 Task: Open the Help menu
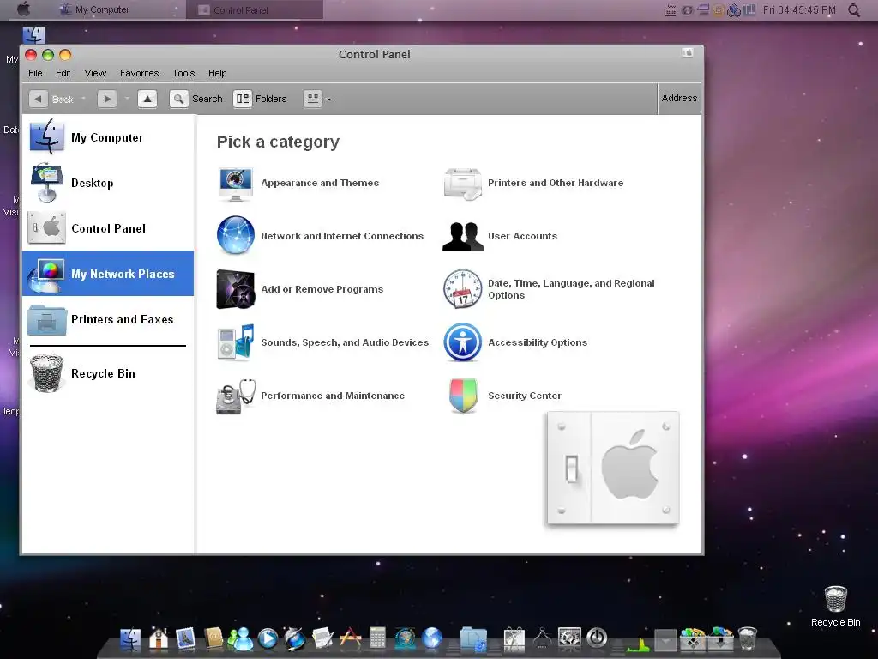217,73
